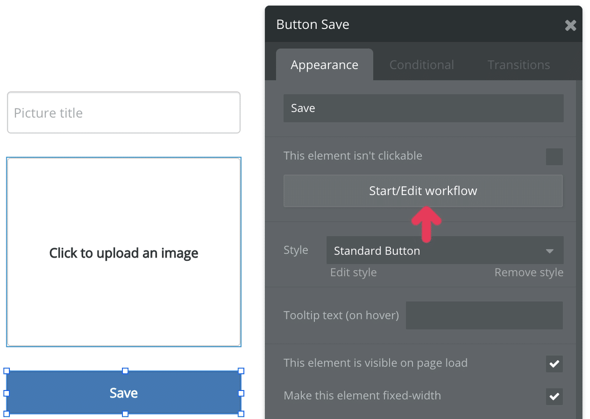Uncheck "visible on page load" checkbox

pos(554,364)
